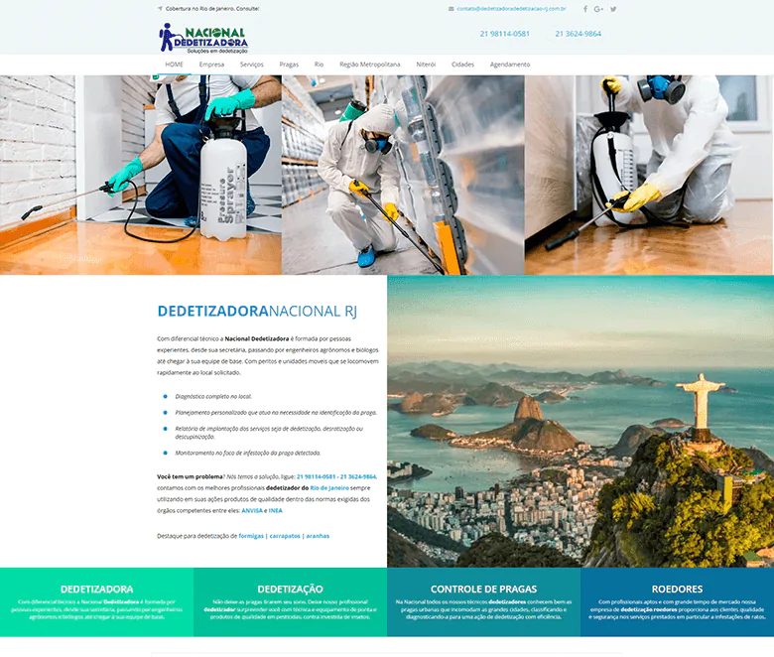Viewport: 774px width, 657px height.
Task: Open the Niterói menu item
Action: coord(426,65)
